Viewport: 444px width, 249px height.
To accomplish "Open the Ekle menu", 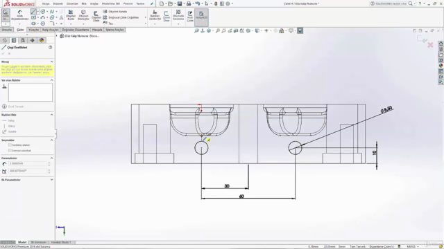I will [x=84, y=3].
